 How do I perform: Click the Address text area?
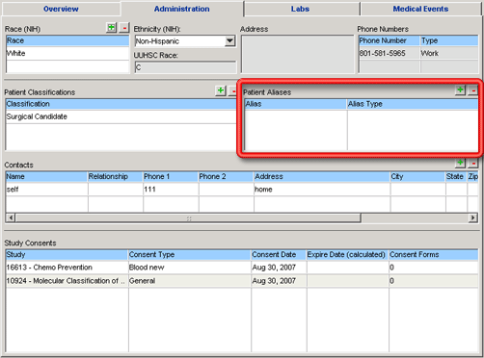[297, 54]
